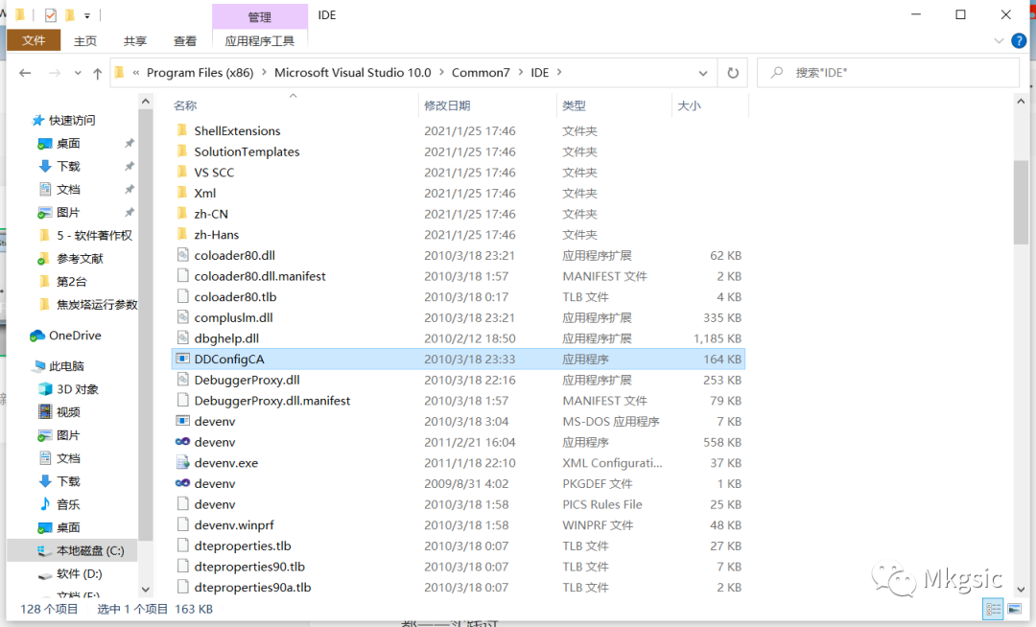Viewport: 1036px width, 627px height.
Task: Select the devenv MS-DOS application file
Action: coord(215,421)
